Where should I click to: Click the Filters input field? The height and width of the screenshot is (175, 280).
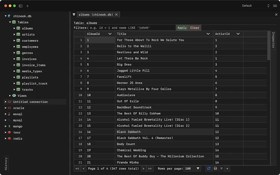pos(132,28)
